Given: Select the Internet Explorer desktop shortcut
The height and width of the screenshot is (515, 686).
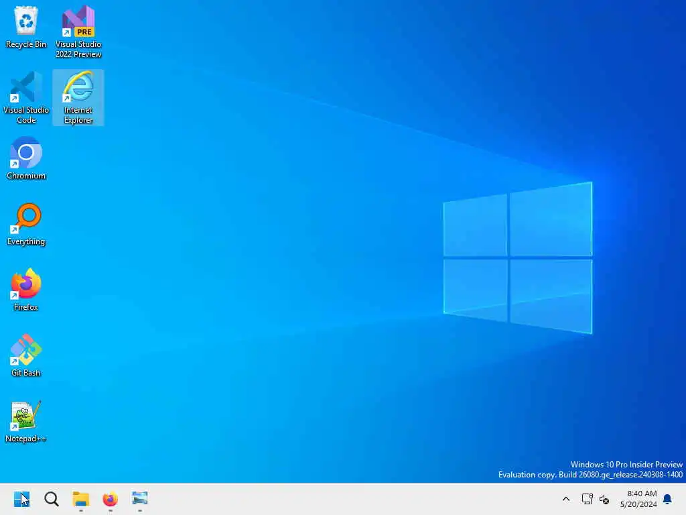Looking at the screenshot, I should (x=78, y=97).
